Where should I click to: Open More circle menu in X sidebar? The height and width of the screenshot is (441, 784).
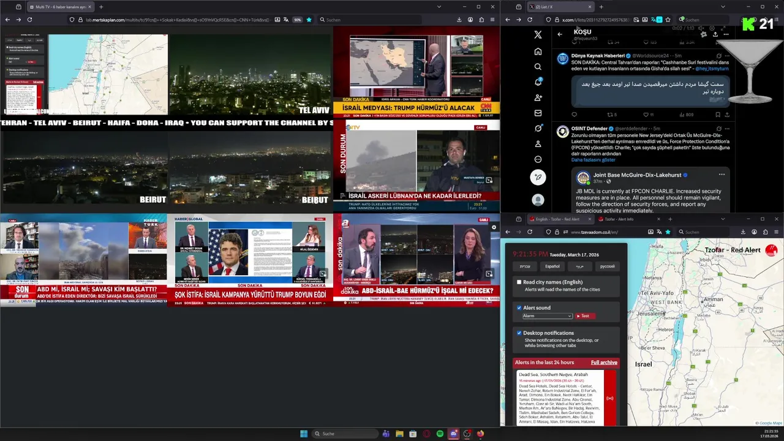pos(538,159)
